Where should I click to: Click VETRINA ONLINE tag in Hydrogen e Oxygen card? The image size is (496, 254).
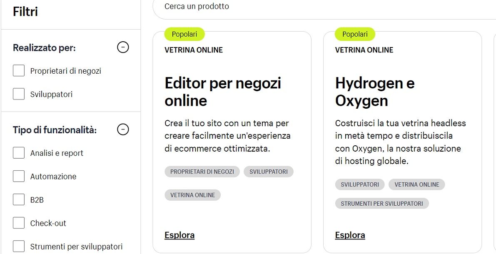click(416, 184)
